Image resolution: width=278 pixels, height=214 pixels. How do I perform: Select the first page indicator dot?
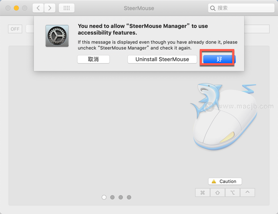click(x=104, y=197)
